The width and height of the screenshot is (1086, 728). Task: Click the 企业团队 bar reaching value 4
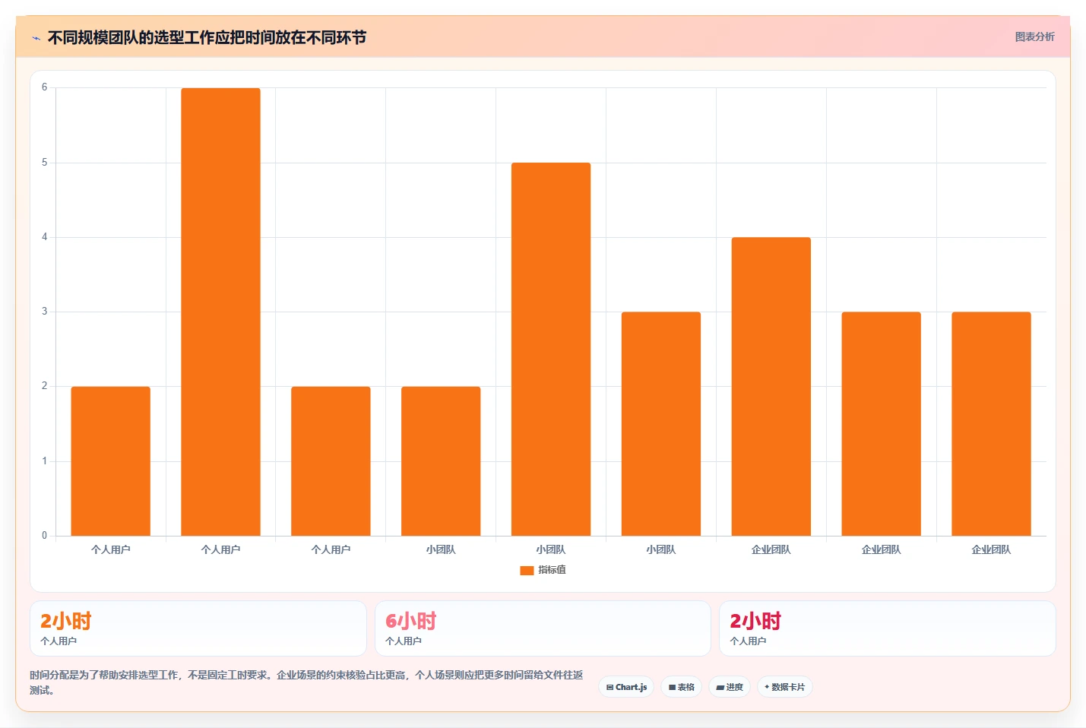[x=771, y=386]
